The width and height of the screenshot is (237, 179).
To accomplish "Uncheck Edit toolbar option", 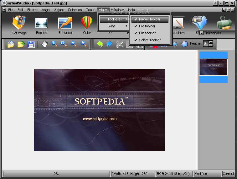I will (150, 33).
